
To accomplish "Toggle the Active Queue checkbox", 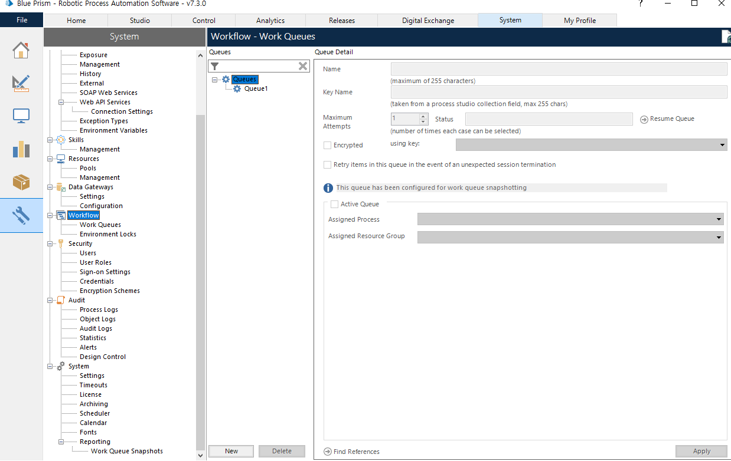I will point(334,204).
